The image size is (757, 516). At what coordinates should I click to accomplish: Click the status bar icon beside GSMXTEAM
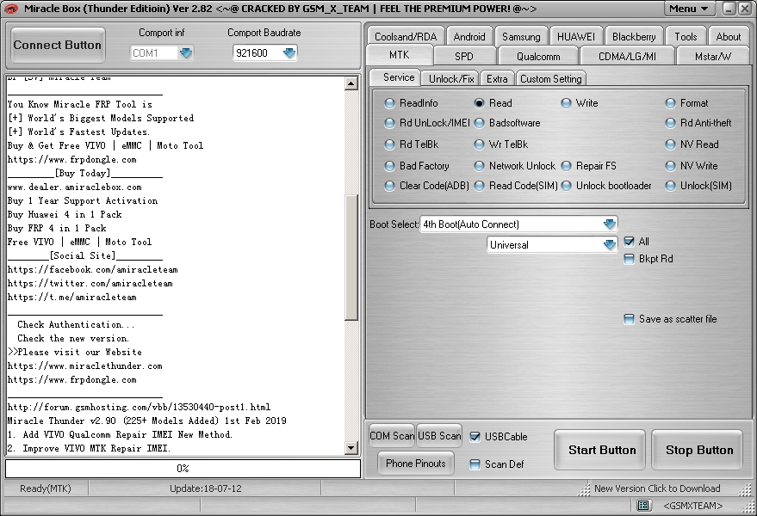643,505
